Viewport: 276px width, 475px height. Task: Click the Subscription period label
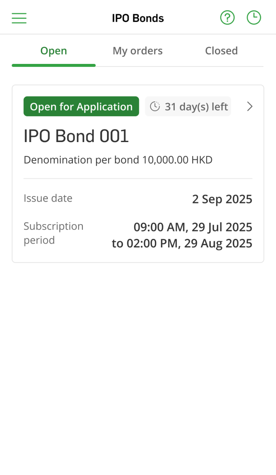pyautogui.click(x=53, y=233)
